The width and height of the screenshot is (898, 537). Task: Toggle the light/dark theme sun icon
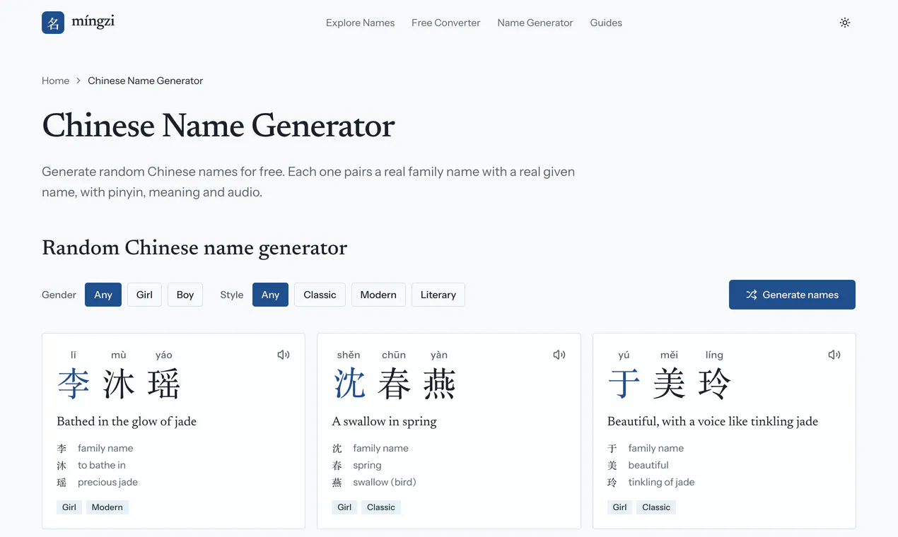(845, 23)
